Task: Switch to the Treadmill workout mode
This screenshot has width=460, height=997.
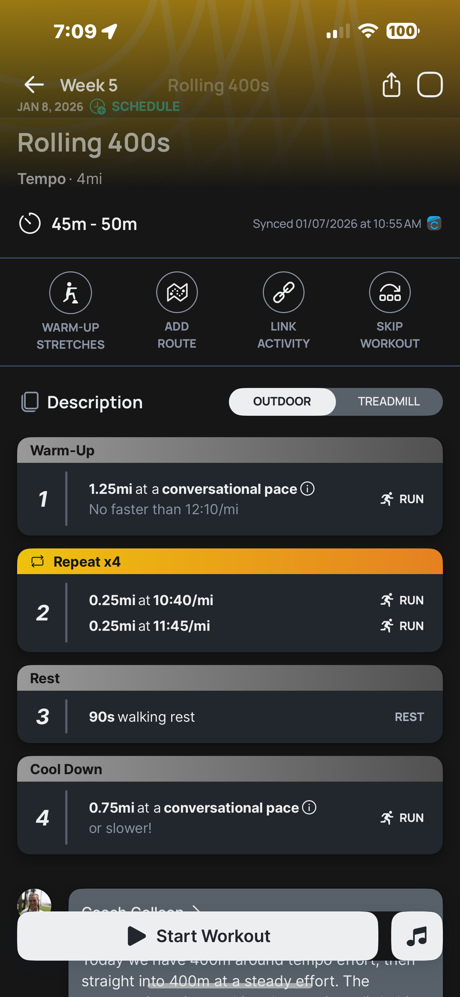Action: click(389, 402)
